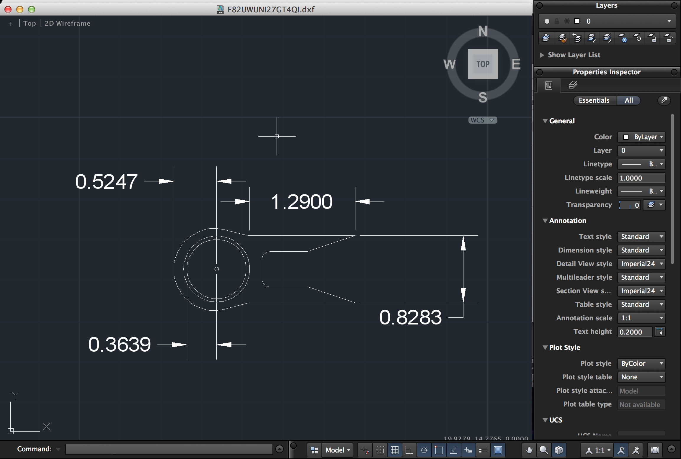Screen dimensions: 681x459
Task: Click the full screen toggle icon
Action: (655, 450)
